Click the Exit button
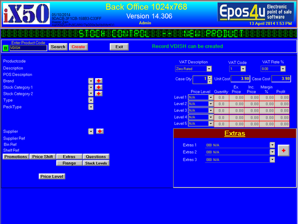Screen dimensions: 298x224 (119, 47)
